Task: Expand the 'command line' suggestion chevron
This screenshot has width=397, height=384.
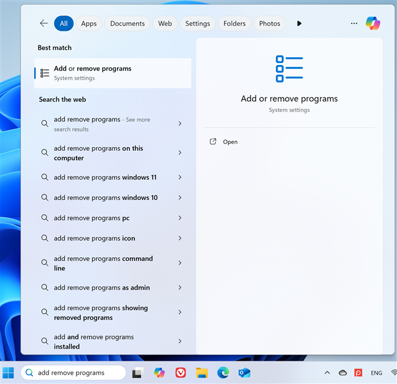Action: pyautogui.click(x=180, y=263)
